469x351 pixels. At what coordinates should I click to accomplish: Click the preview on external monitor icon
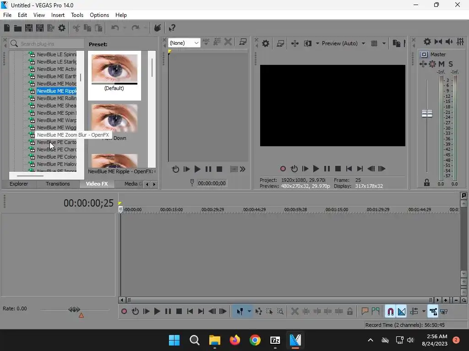280,43
